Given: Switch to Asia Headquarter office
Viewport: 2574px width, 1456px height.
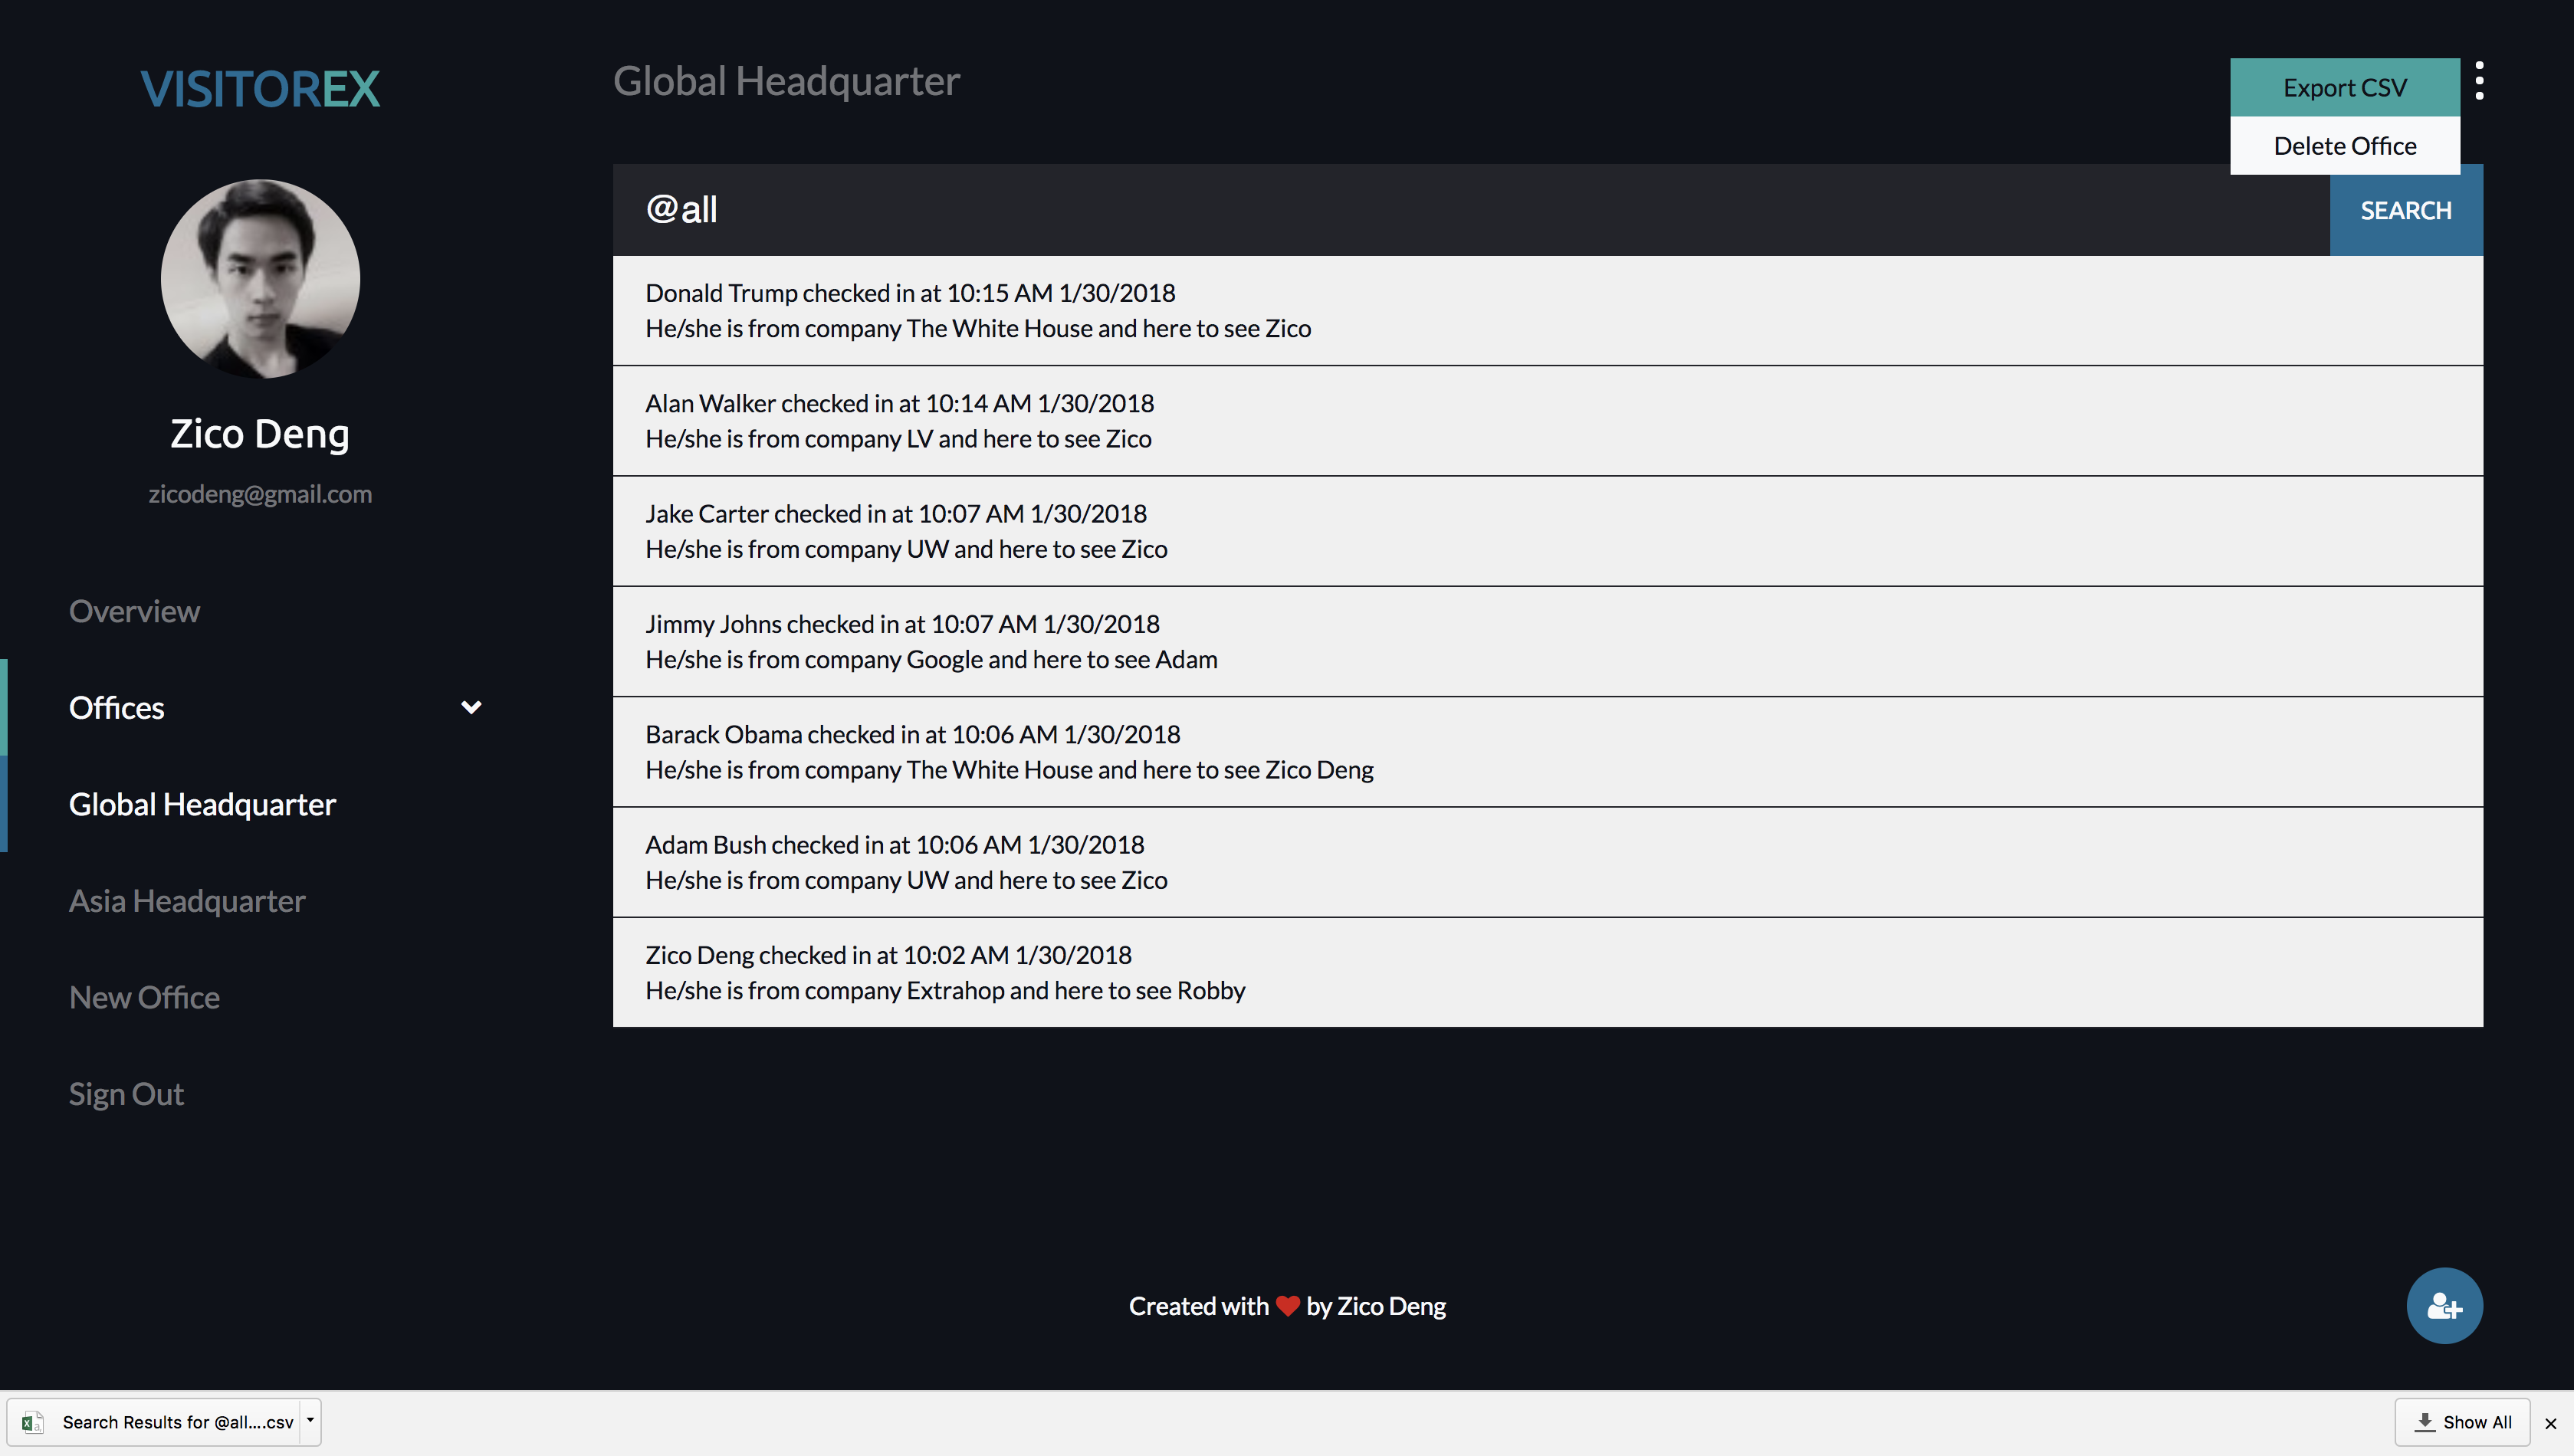Looking at the screenshot, I should coord(187,901).
